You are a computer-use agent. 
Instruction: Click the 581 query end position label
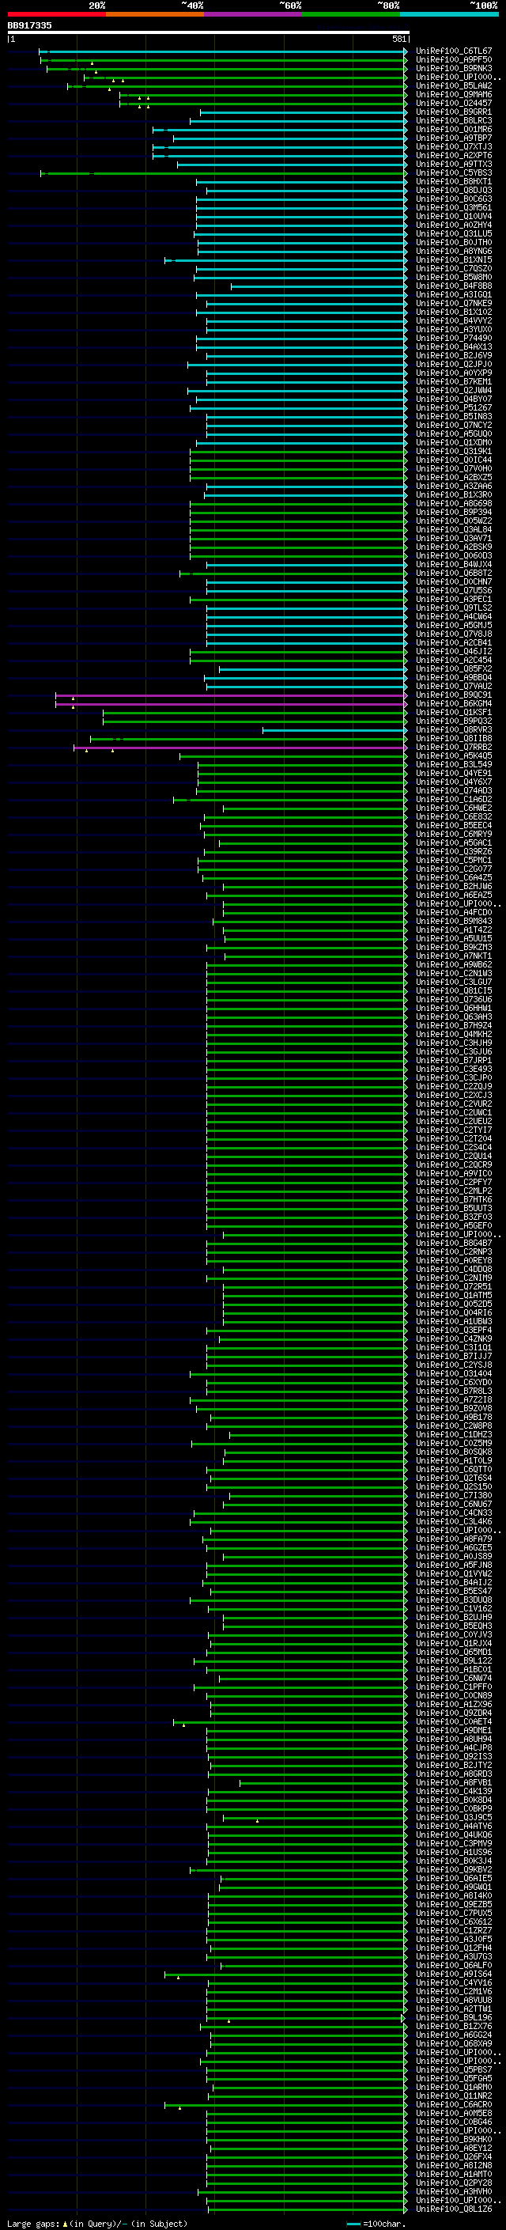[398, 39]
